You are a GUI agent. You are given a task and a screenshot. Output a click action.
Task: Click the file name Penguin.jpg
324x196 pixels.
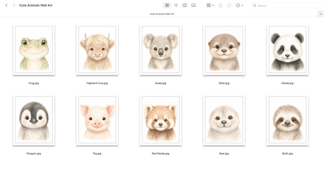(34, 154)
